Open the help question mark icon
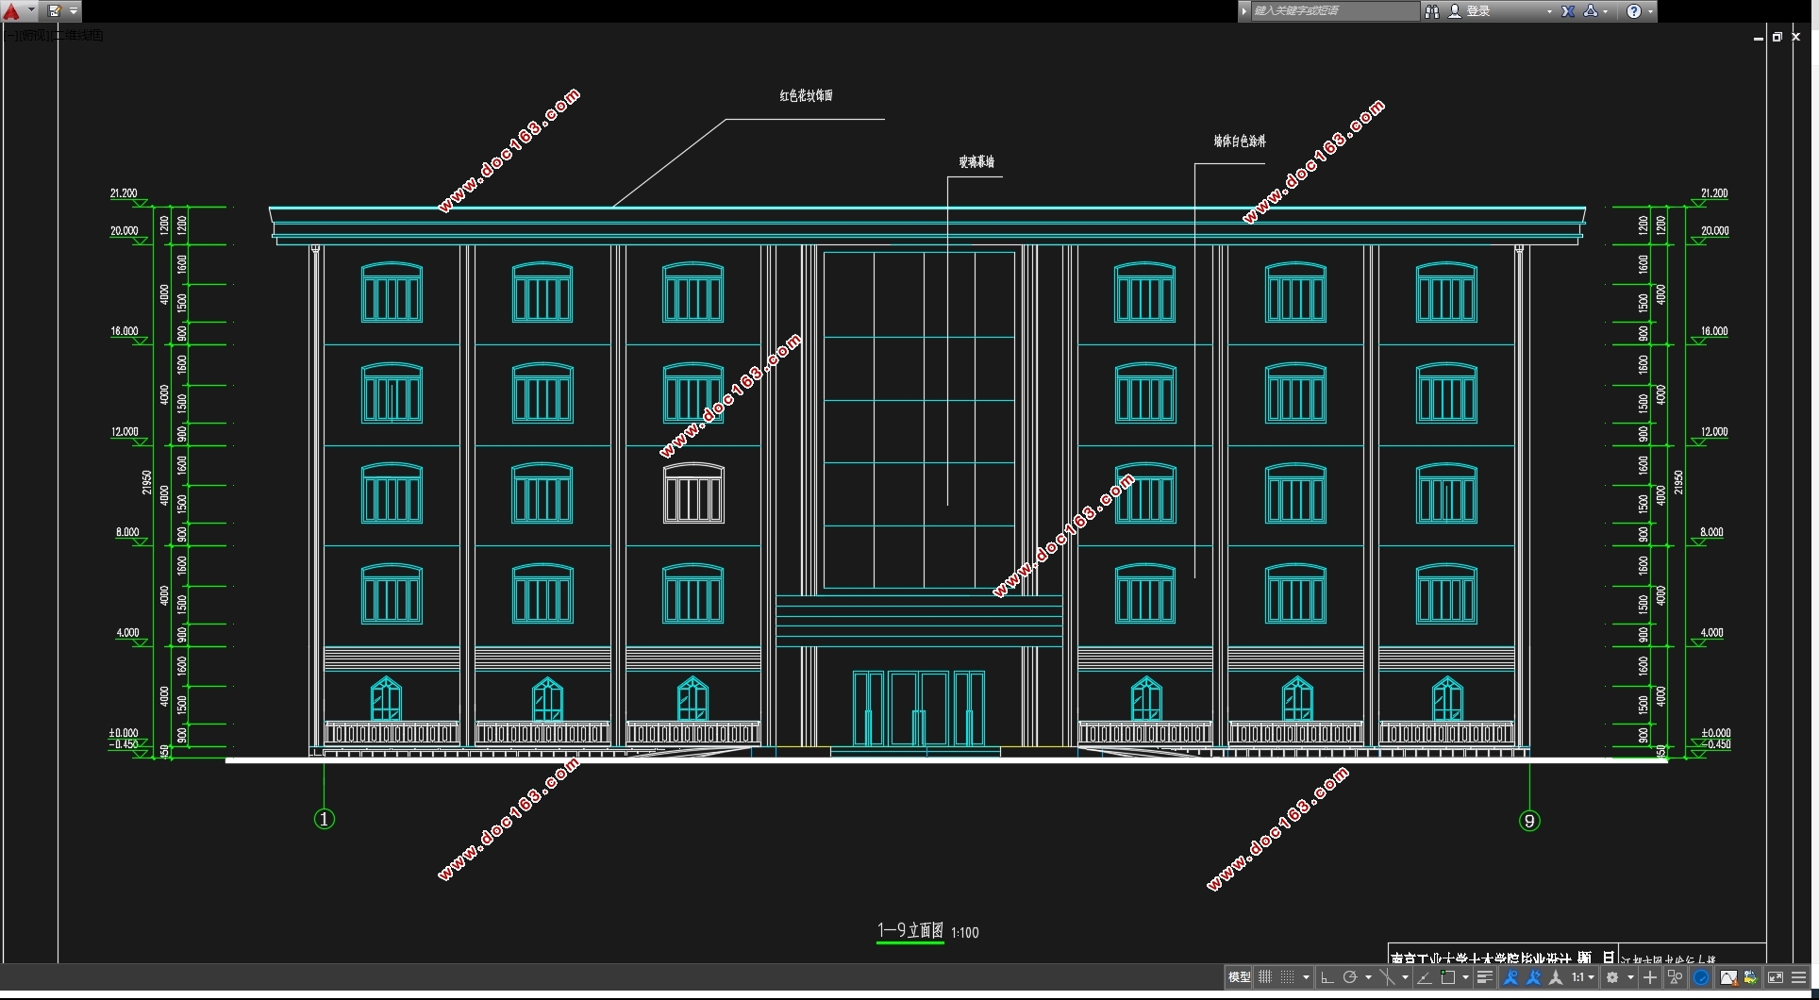The width and height of the screenshot is (1819, 1000). pos(1634,11)
